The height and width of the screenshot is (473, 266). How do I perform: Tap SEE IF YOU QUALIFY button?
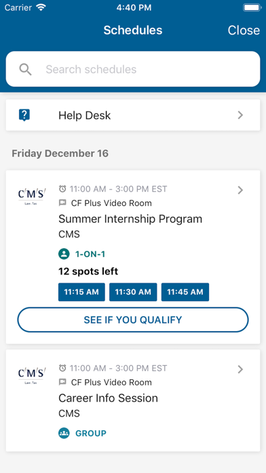(133, 320)
